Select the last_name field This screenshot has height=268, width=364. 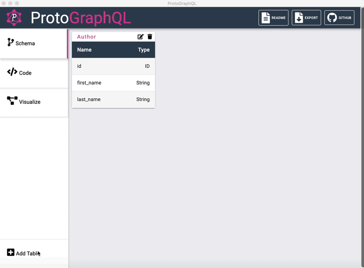[113, 99]
